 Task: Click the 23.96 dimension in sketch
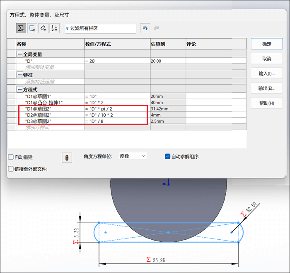click(159, 260)
